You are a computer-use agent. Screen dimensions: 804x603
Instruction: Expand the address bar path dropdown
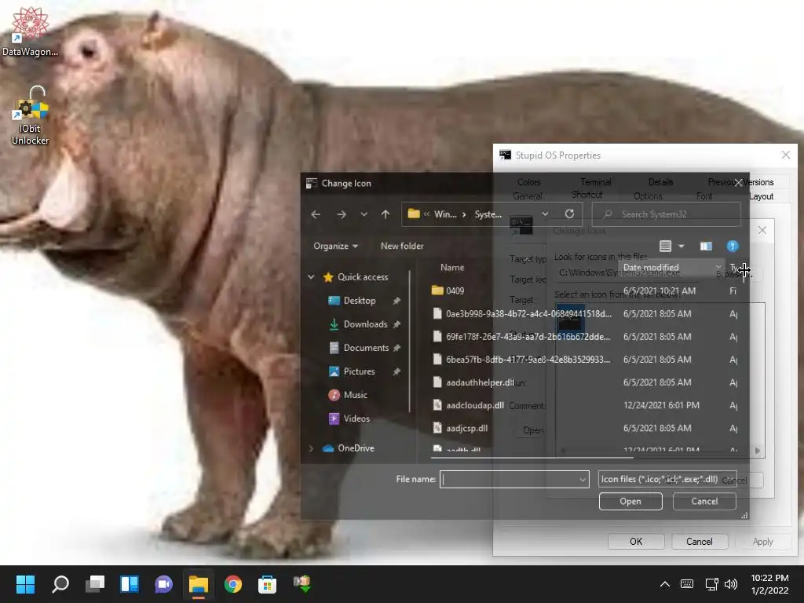[545, 214]
